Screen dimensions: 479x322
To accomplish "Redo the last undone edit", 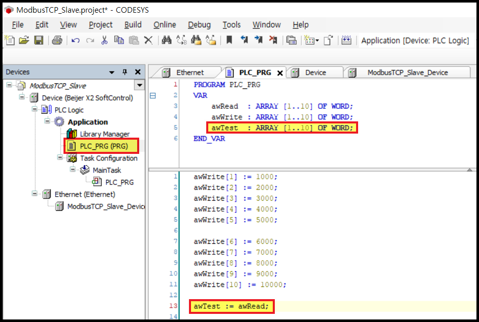I will 90,40.
